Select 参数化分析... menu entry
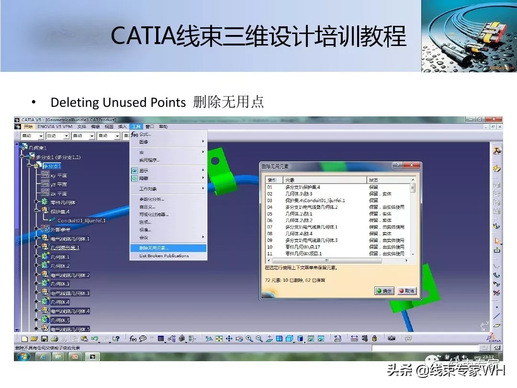The image size is (517, 388). coord(169,199)
